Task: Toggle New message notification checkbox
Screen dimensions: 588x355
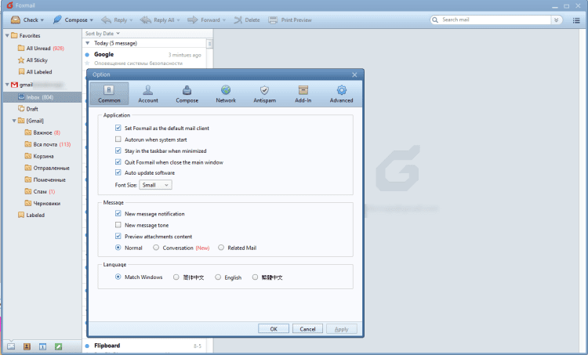Action: [x=118, y=213]
